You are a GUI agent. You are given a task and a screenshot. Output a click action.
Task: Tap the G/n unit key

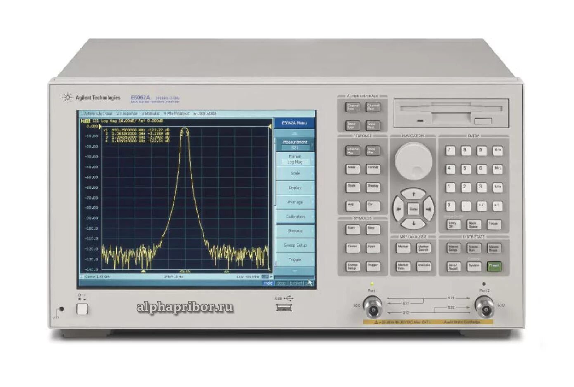(x=498, y=151)
